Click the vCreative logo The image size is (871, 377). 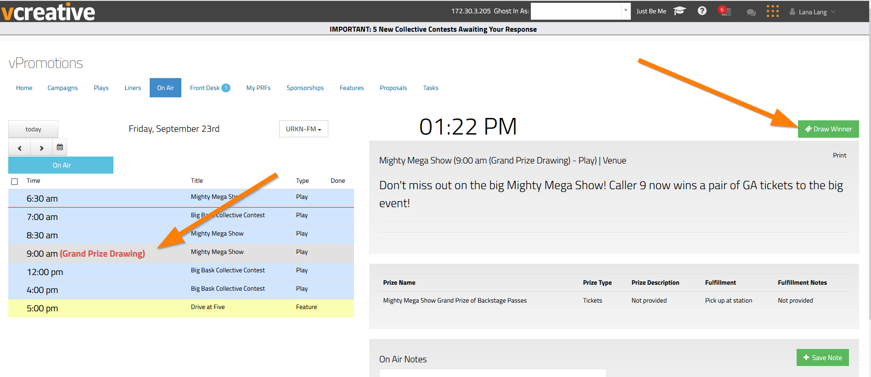[48, 12]
